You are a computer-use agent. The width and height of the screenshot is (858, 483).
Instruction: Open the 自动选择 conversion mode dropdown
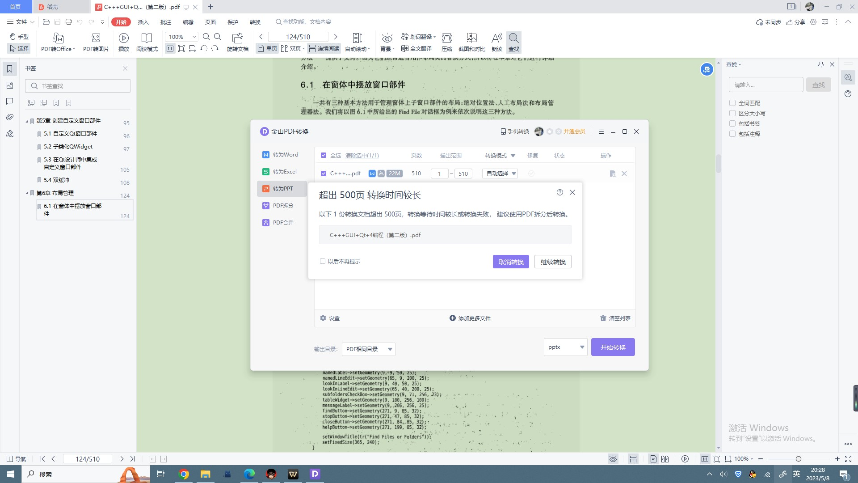click(x=500, y=174)
